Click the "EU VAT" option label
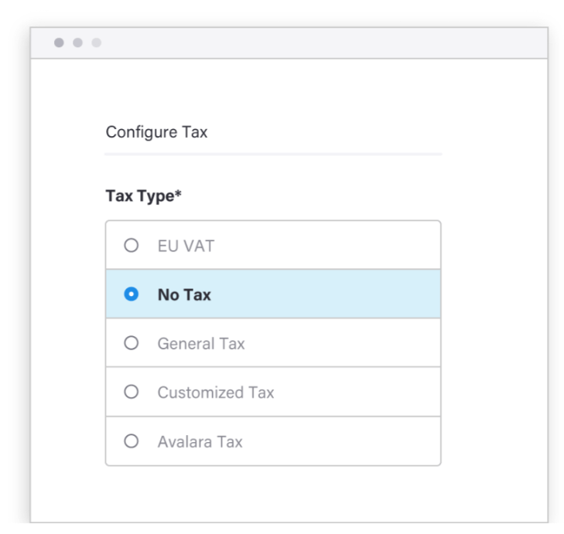This screenshot has height=534, width=564. pos(186,246)
